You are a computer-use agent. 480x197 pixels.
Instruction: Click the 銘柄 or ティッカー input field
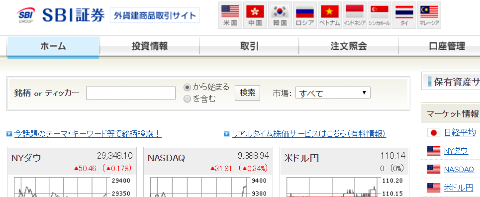point(131,93)
